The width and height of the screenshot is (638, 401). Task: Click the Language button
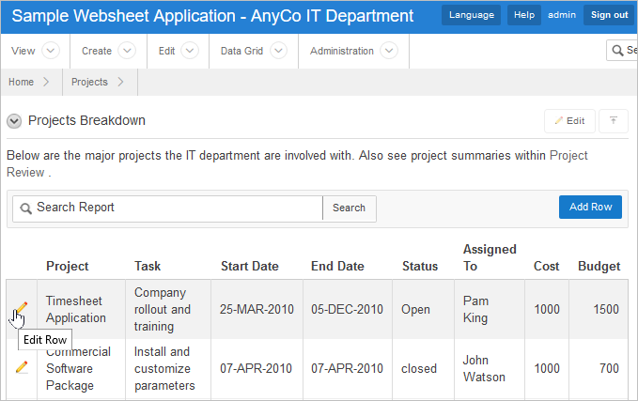point(472,15)
